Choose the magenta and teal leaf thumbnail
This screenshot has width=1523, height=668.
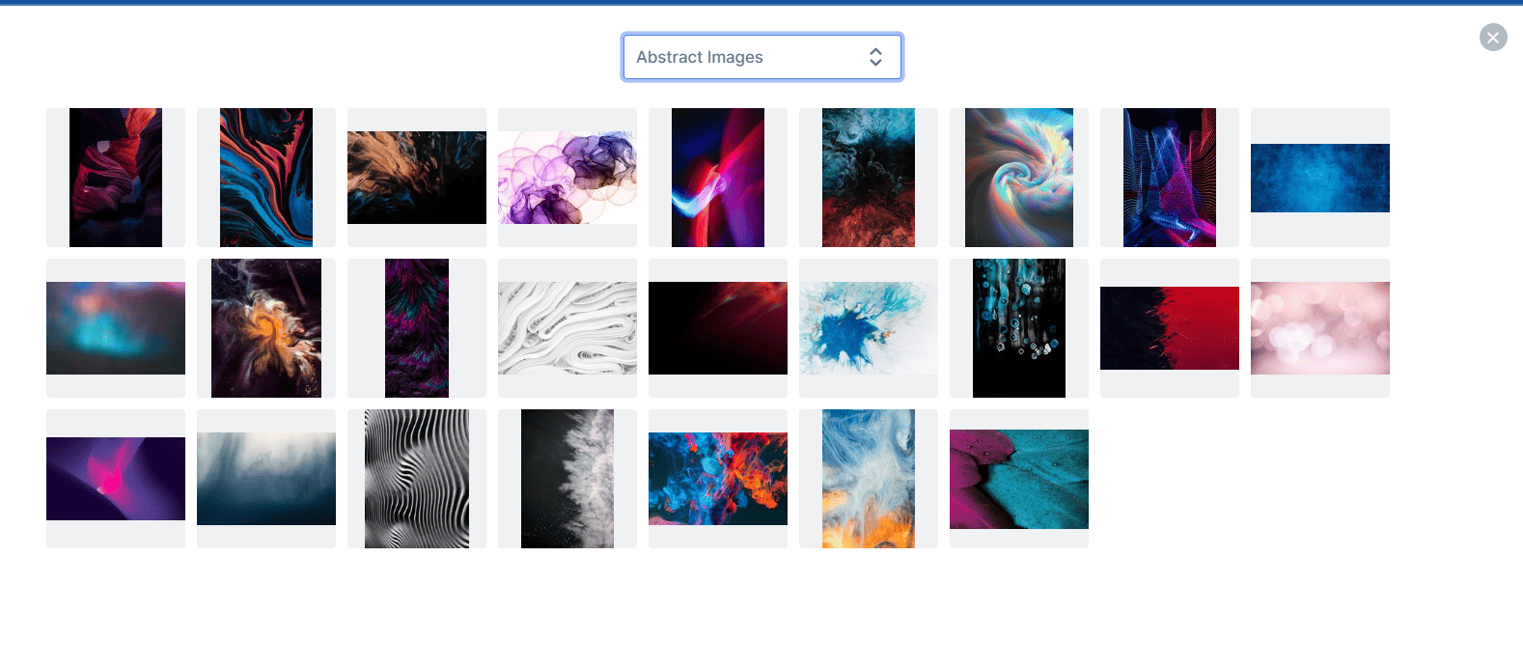(x=1019, y=479)
